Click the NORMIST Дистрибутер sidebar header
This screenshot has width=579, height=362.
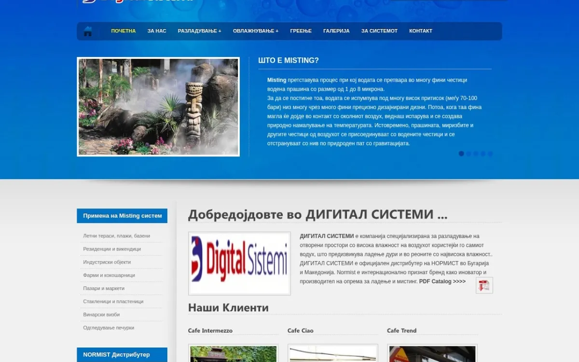[x=122, y=355]
